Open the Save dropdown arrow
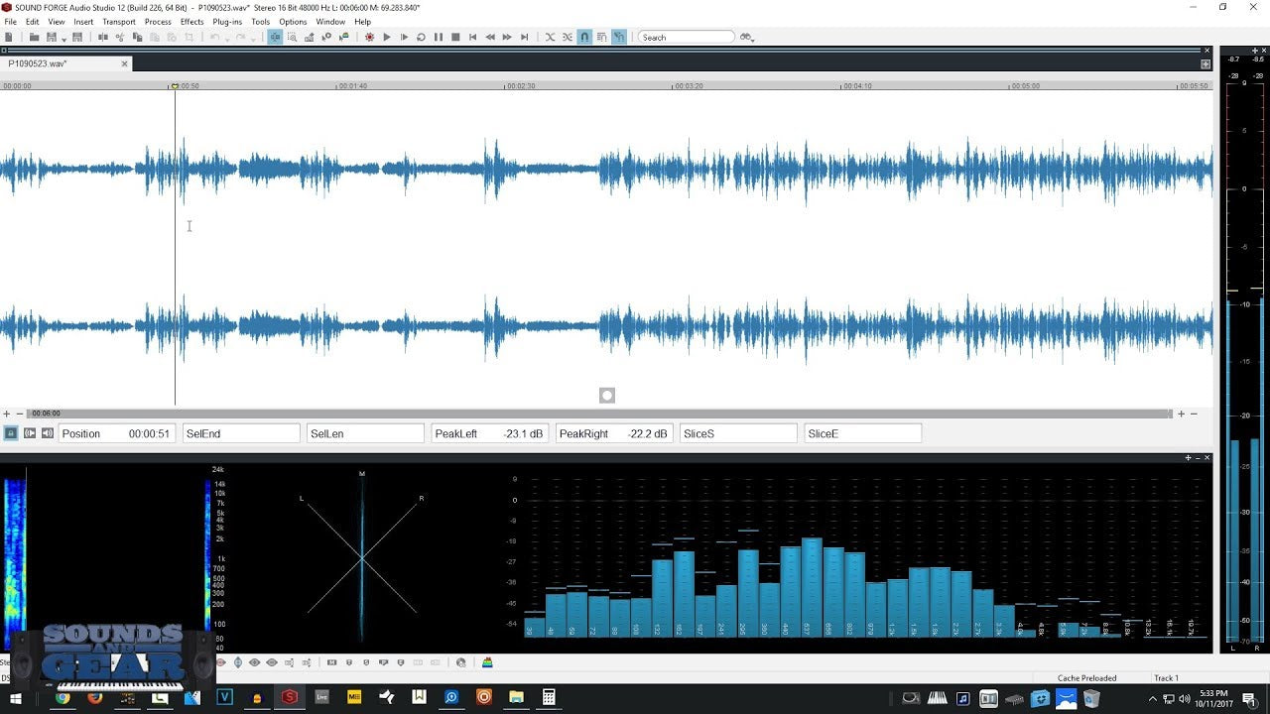 (63, 39)
